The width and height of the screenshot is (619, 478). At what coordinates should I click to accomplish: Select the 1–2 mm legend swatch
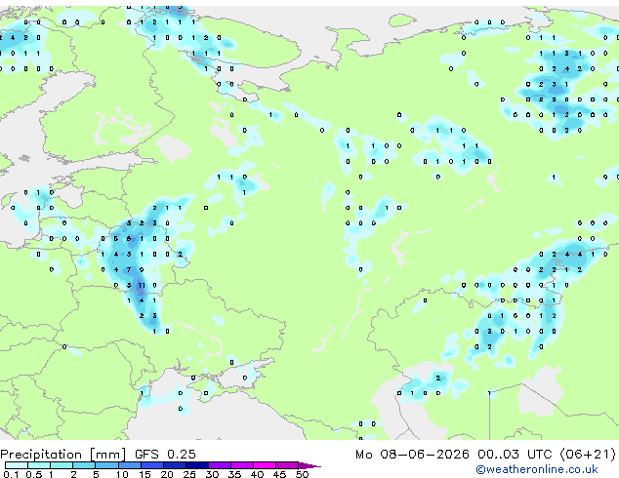(x=62, y=465)
